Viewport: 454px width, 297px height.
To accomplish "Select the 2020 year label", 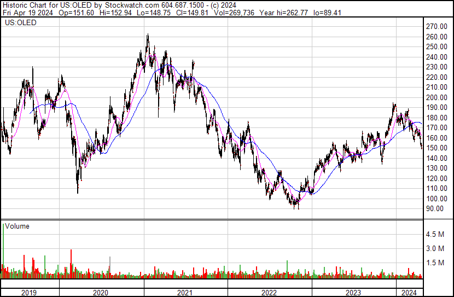I will (101, 293).
